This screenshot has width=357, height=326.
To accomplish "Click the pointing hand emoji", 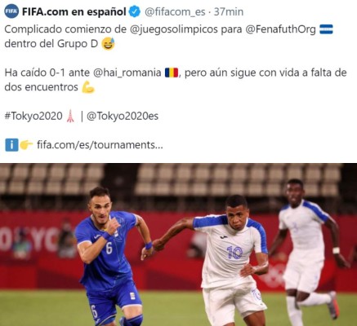I will (26, 145).
